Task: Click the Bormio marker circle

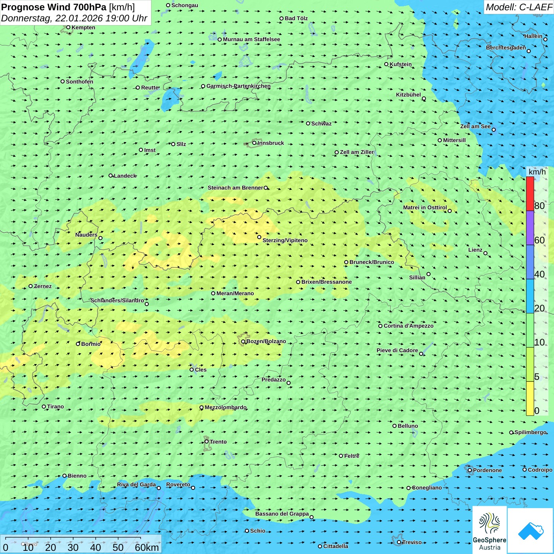Action: click(78, 344)
